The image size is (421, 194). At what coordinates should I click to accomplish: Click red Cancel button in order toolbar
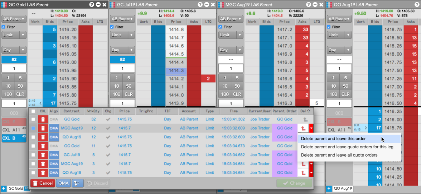[x=43, y=183]
